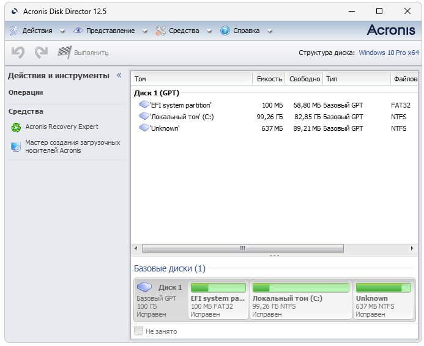Maximize the Acronis Disk Director window

[379, 12]
